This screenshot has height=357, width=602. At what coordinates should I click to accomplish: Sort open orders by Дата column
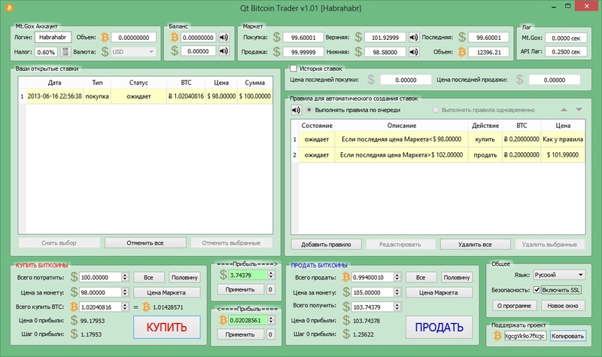pos(54,83)
